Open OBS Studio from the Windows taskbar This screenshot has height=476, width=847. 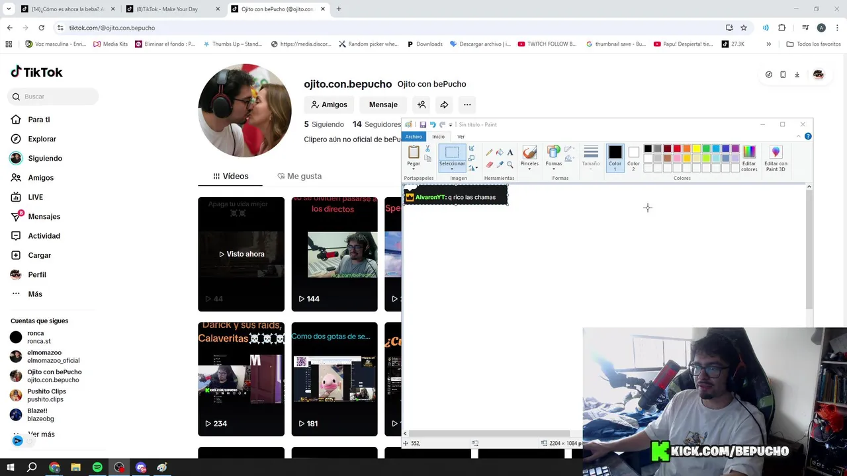tap(119, 467)
